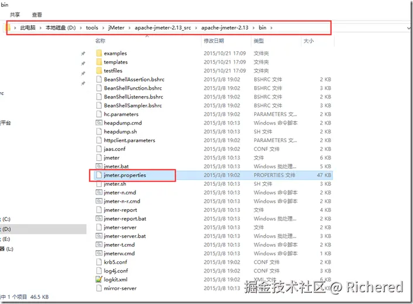Select the (L:) drive in the navigation pane
413x304 pixels.
pyautogui.click(x=6, y=249)
